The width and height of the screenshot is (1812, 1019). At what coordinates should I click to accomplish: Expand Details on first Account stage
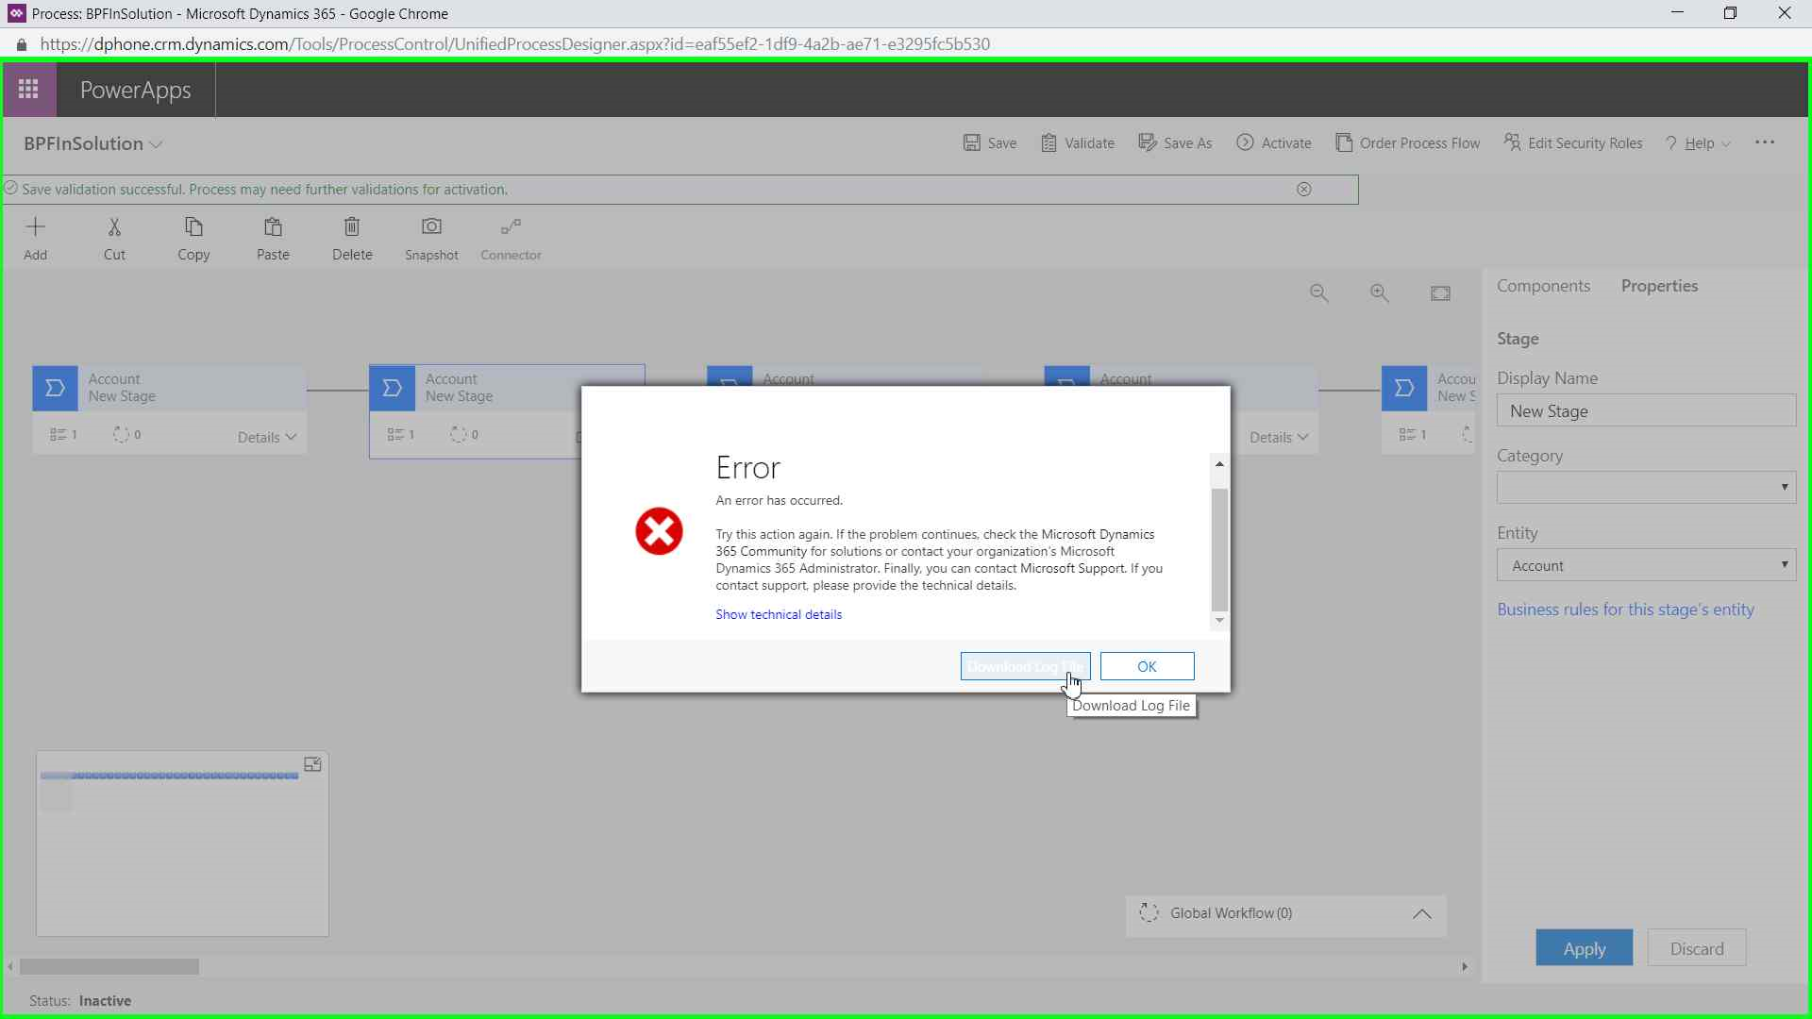pyautogui.click(x=266, y=437)
